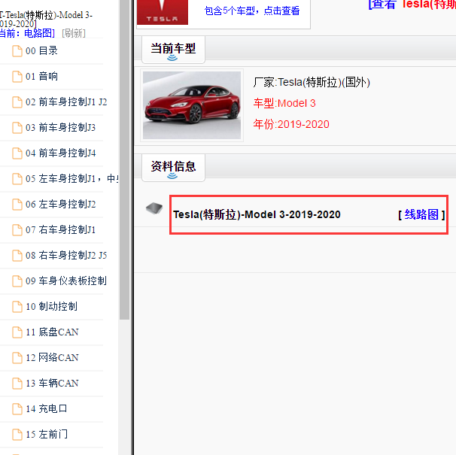Click the red Tesla car thumbnail
Viewport: 456px width, 455px height.
click(192, 105)
